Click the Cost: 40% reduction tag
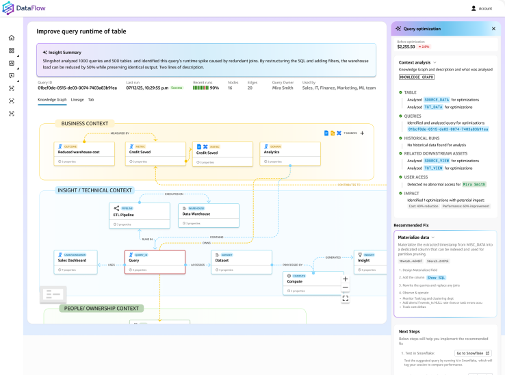This screenshot has width=505, height=375. 424,206
